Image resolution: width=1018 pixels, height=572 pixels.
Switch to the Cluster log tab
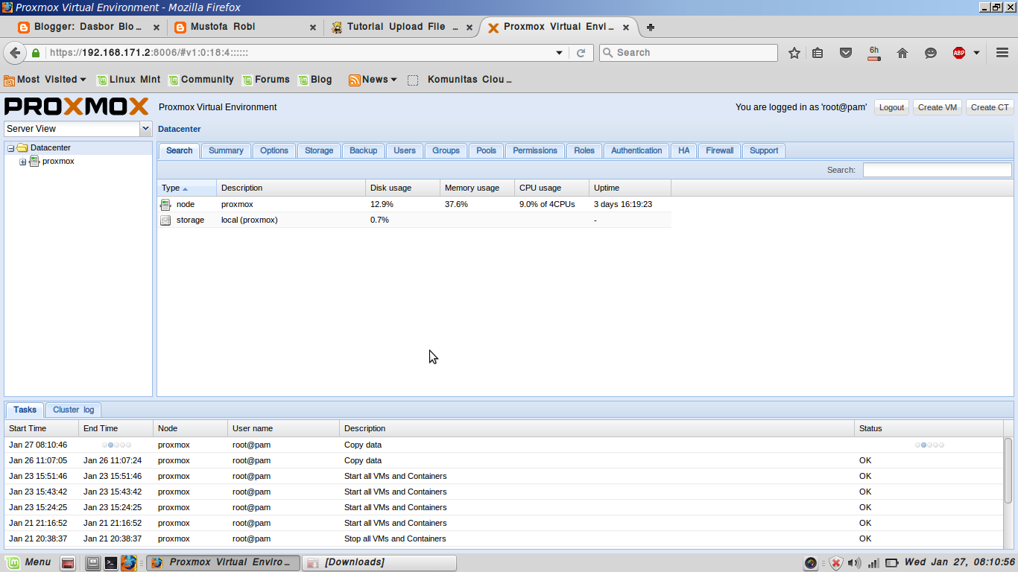(73, 410)
